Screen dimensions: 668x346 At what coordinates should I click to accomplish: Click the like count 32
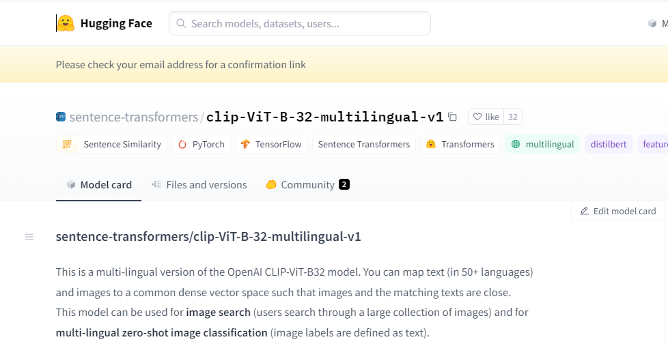(x=513, y=117)
